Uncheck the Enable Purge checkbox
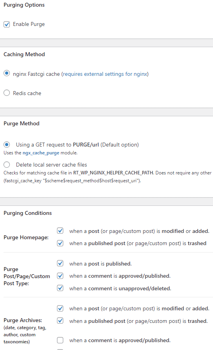Viewport: 213px width, 350px height. coord(7,24)
